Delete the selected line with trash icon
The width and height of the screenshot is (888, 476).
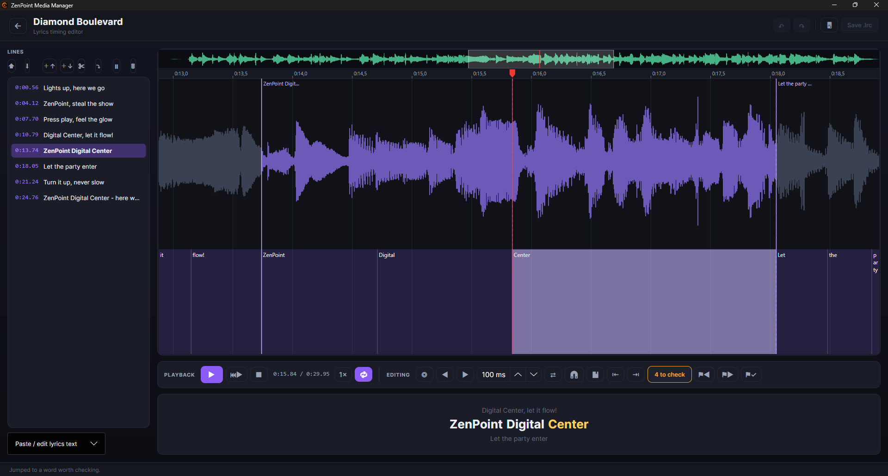click(133, 66)
